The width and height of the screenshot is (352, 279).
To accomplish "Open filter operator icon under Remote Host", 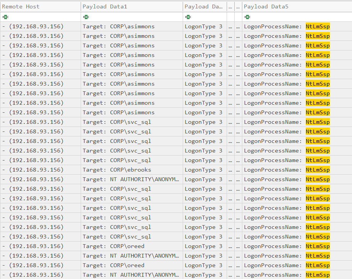I will [x=5, y=17].
